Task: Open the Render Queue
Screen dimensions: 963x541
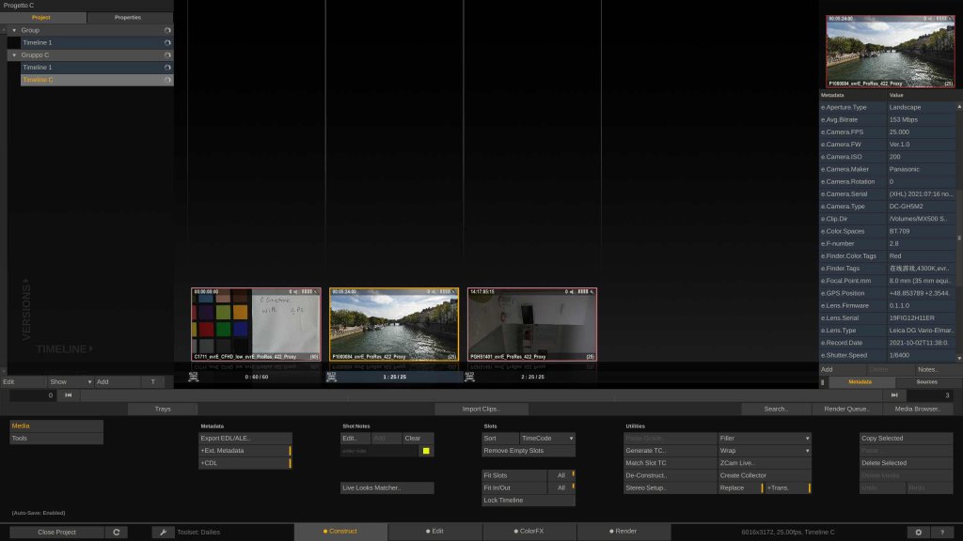Action: click(x=846, y=409)
